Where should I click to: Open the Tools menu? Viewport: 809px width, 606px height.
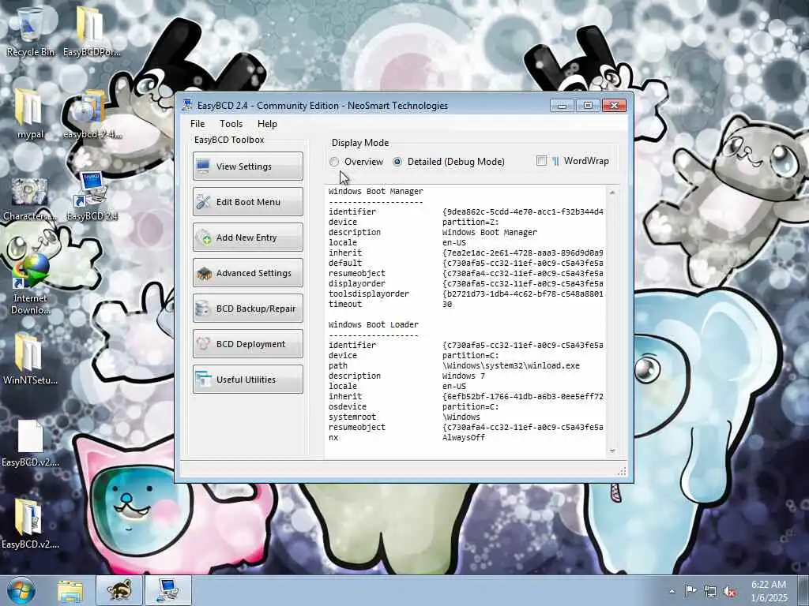pos(231,124)
